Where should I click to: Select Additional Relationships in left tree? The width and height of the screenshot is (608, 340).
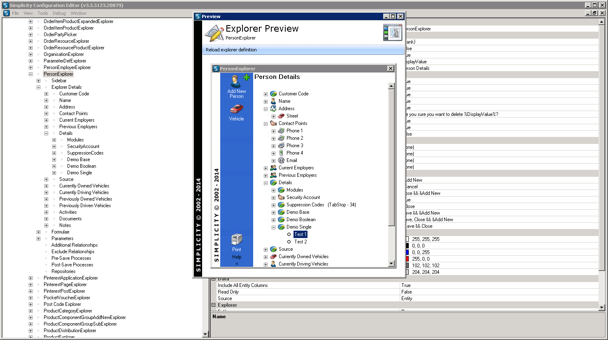[x=75, y=245]
